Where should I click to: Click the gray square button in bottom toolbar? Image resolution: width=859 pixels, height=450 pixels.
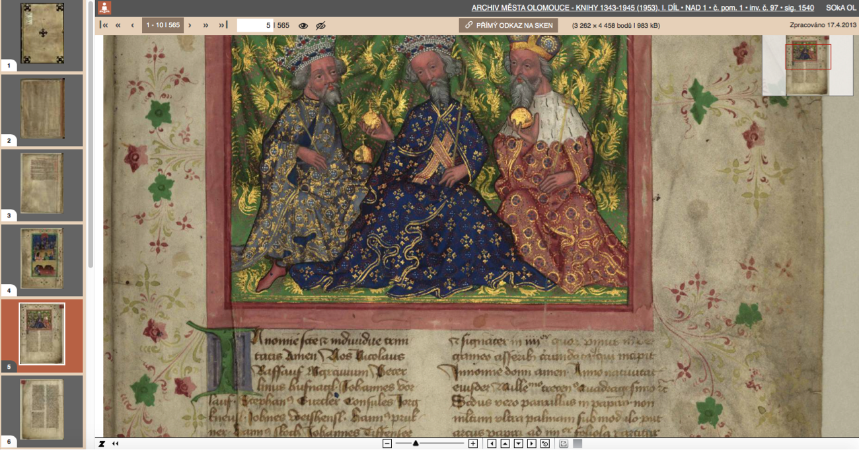click(578, 443)
